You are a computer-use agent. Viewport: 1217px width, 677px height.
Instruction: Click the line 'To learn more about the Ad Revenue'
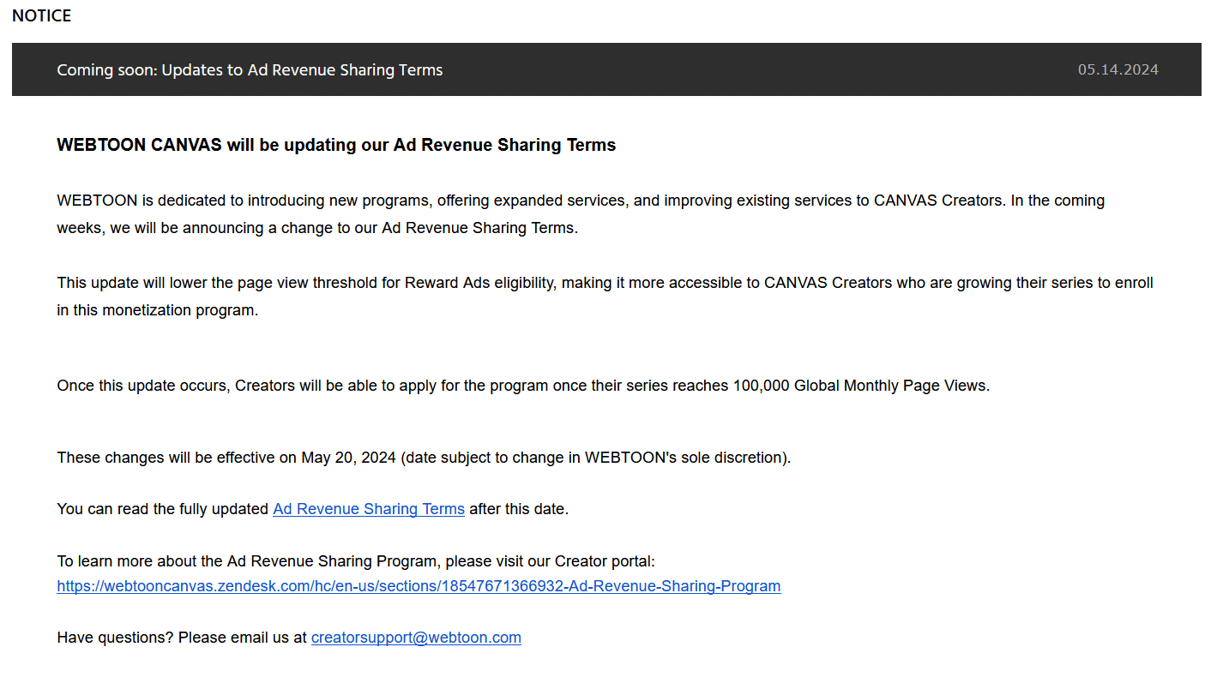[356, 561]
